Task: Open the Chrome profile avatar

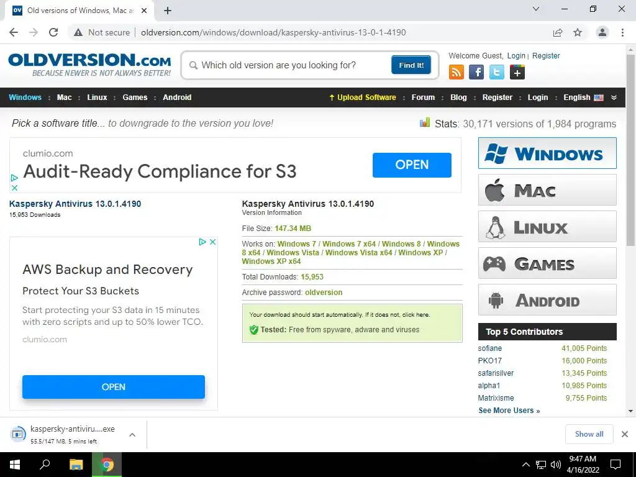Action: tap(602, 32)
